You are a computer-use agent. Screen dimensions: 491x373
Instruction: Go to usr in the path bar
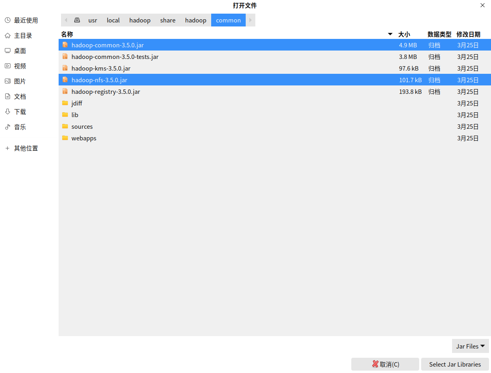(93, 20)
